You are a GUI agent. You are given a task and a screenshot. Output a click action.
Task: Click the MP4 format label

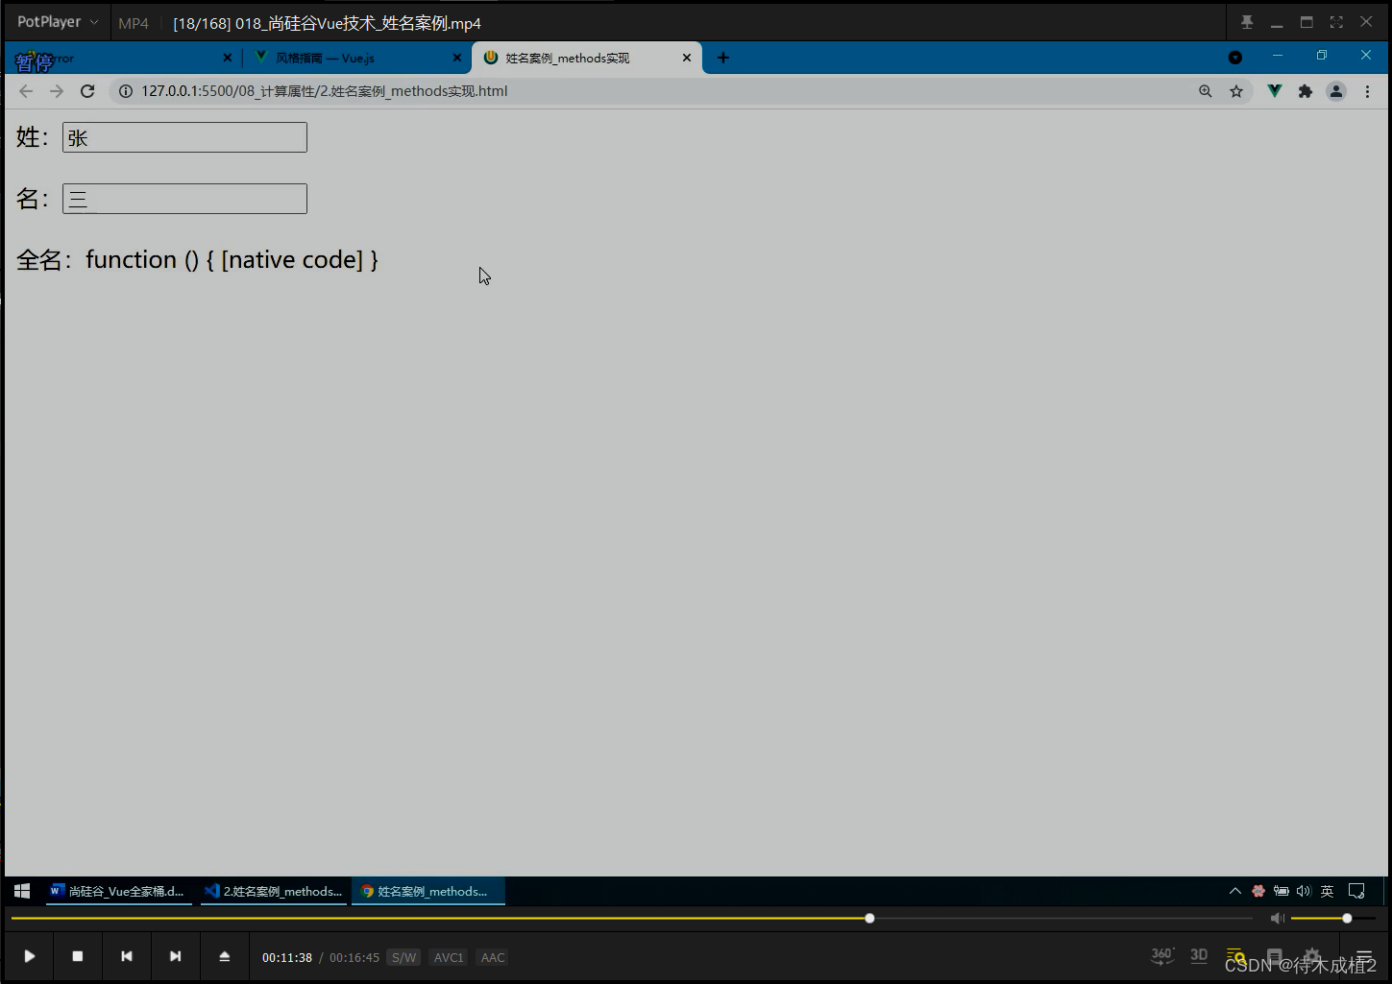(134, 23)
